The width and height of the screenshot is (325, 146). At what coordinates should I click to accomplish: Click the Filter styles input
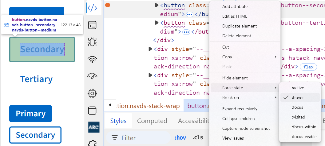(x=138, y=138)
